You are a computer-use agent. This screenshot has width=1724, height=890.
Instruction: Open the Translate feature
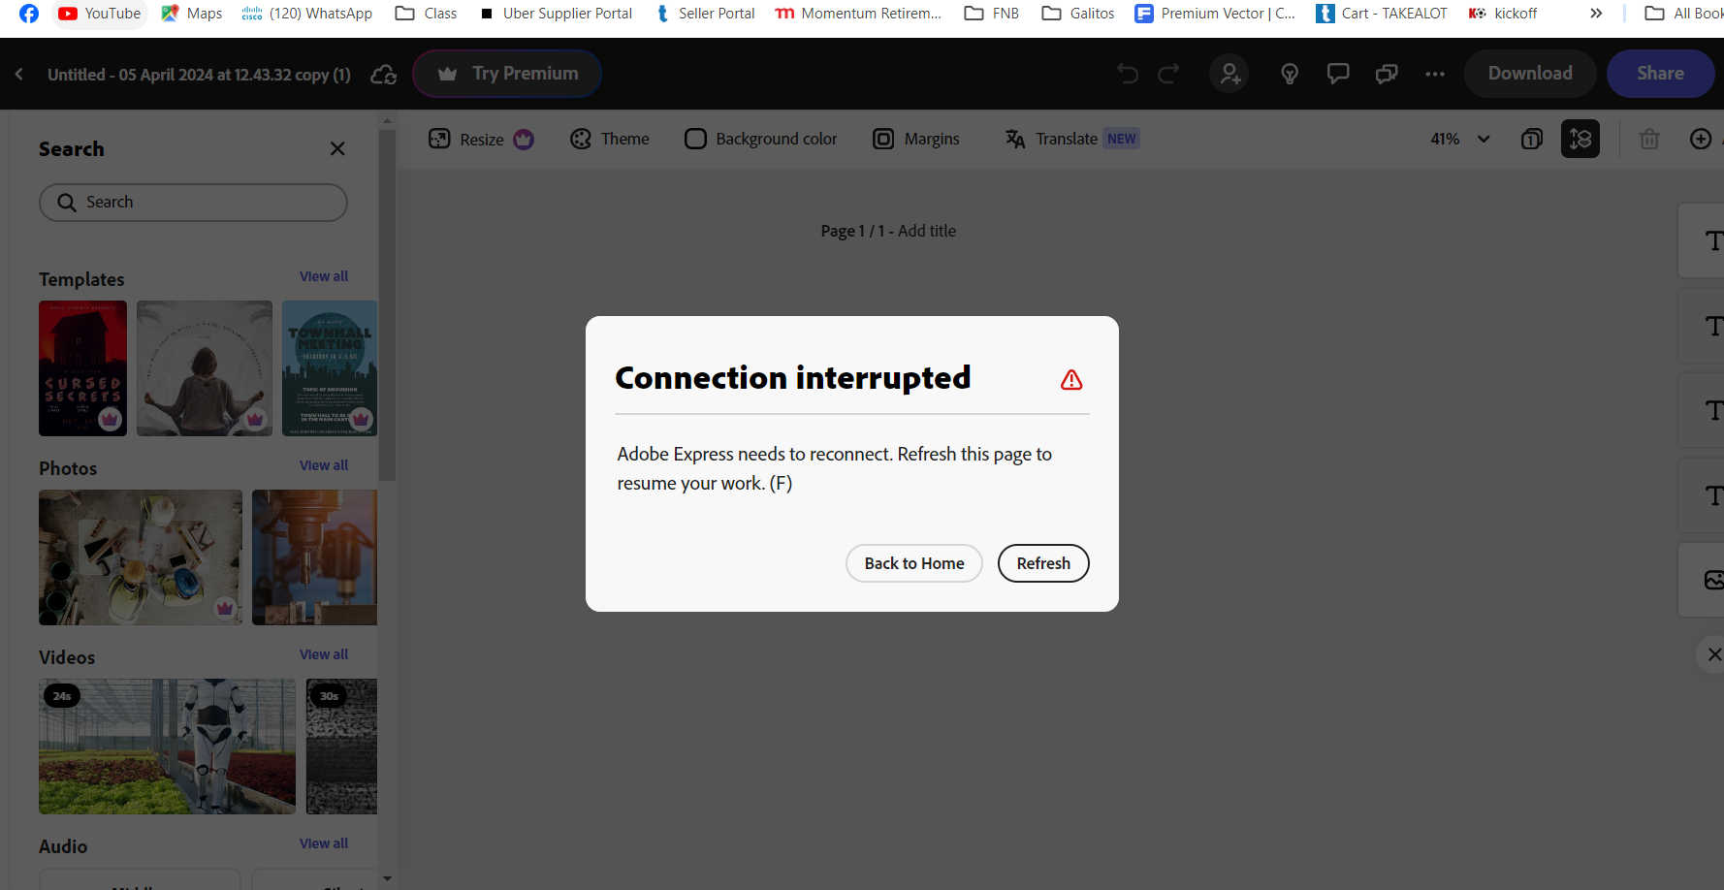coord(1066,139)
